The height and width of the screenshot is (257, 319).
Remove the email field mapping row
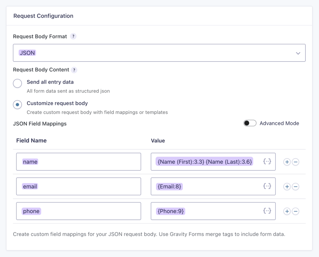point(296,186)
